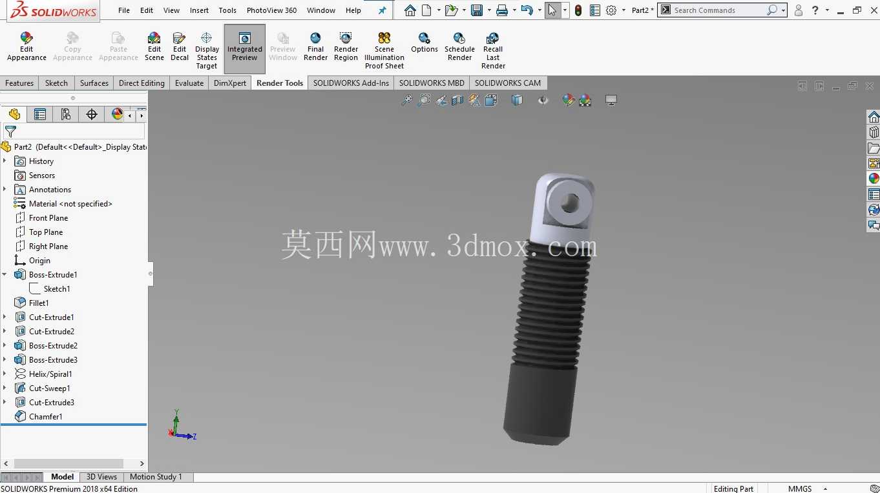This screenshot has width=880, height=493.
Task: Open the Options gear icon
Action: pyautogui.click(x=611, y=10)
